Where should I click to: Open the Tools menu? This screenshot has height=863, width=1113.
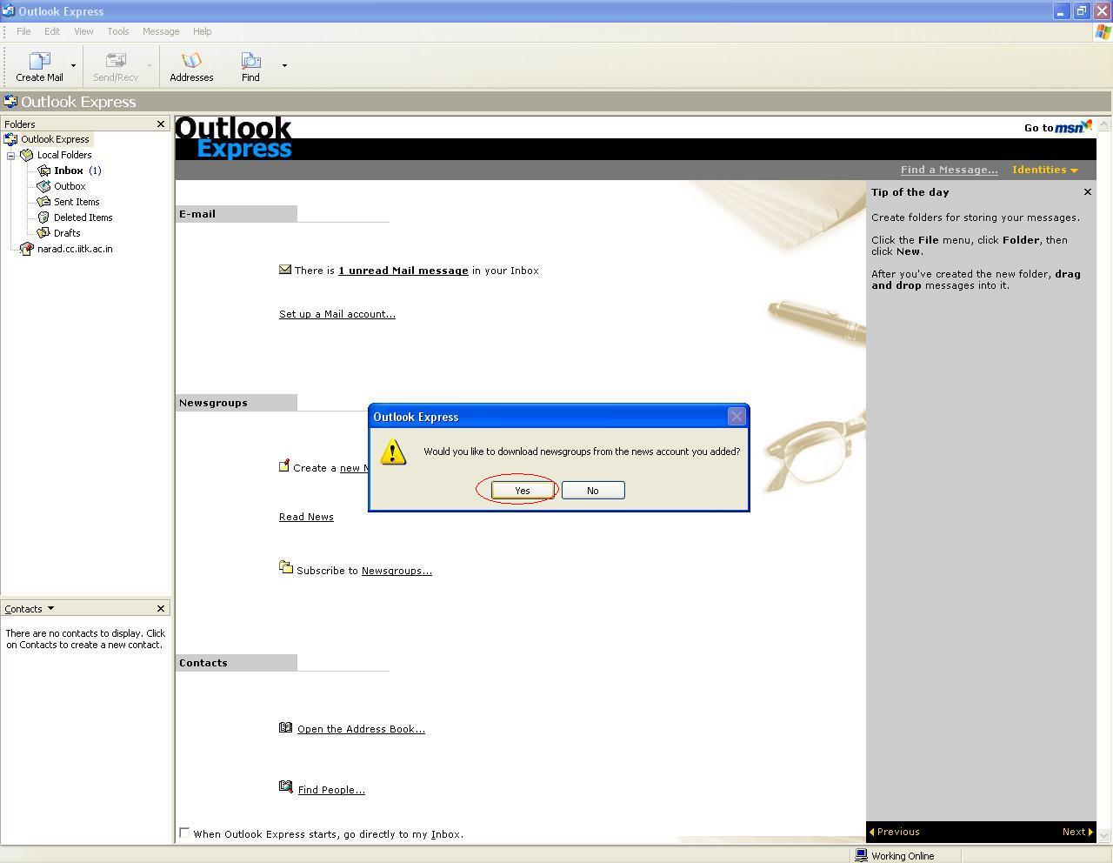(117, 31)
